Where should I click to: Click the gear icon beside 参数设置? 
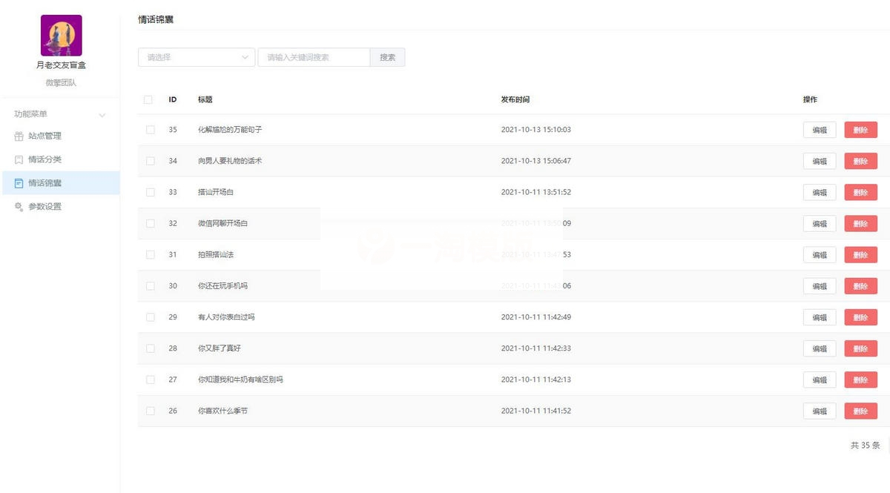pos(17,207)
